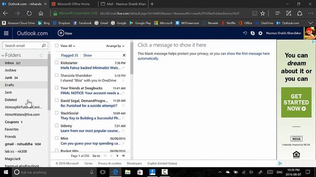Make a web note in Edge

coord(288,13)
